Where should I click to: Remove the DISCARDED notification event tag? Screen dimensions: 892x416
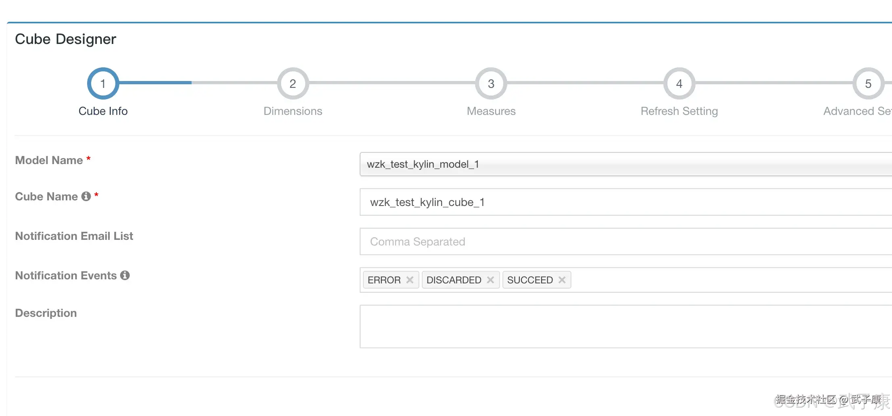click(490, 280)
